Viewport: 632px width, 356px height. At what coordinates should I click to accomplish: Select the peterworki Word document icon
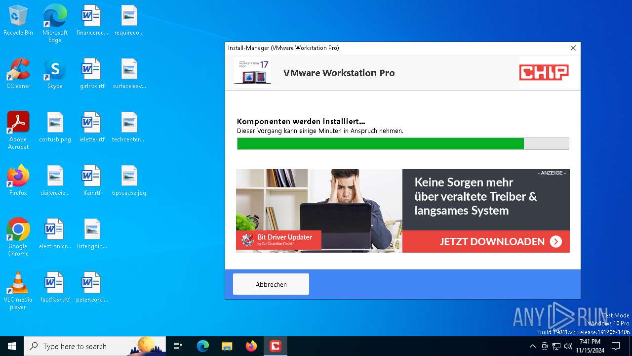coord(92,288)
